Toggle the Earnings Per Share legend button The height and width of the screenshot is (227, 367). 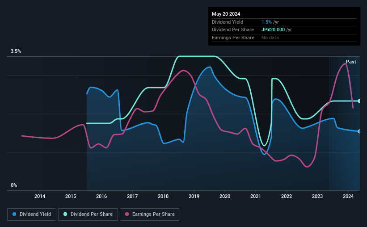tap(150, 214)
